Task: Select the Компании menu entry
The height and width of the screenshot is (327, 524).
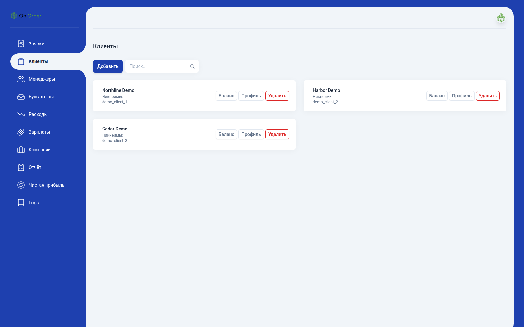Action: pos(48,150)
